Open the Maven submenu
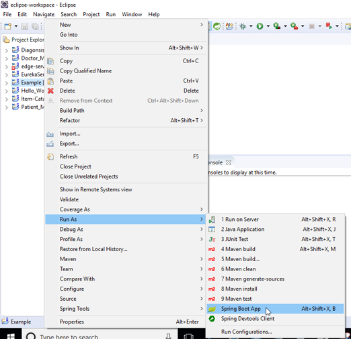 (x=126, y=259)
